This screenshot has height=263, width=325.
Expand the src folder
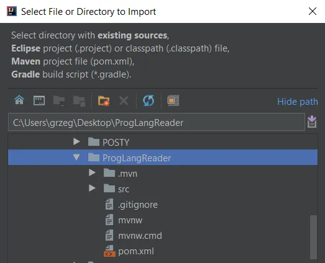92,188
